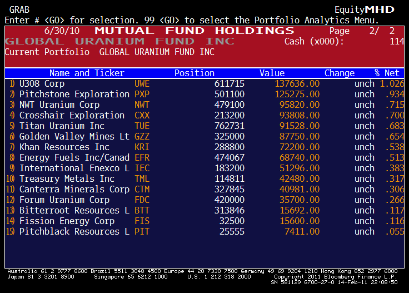Select holding 11) Canterra Minerals Corp

[205, 190]
